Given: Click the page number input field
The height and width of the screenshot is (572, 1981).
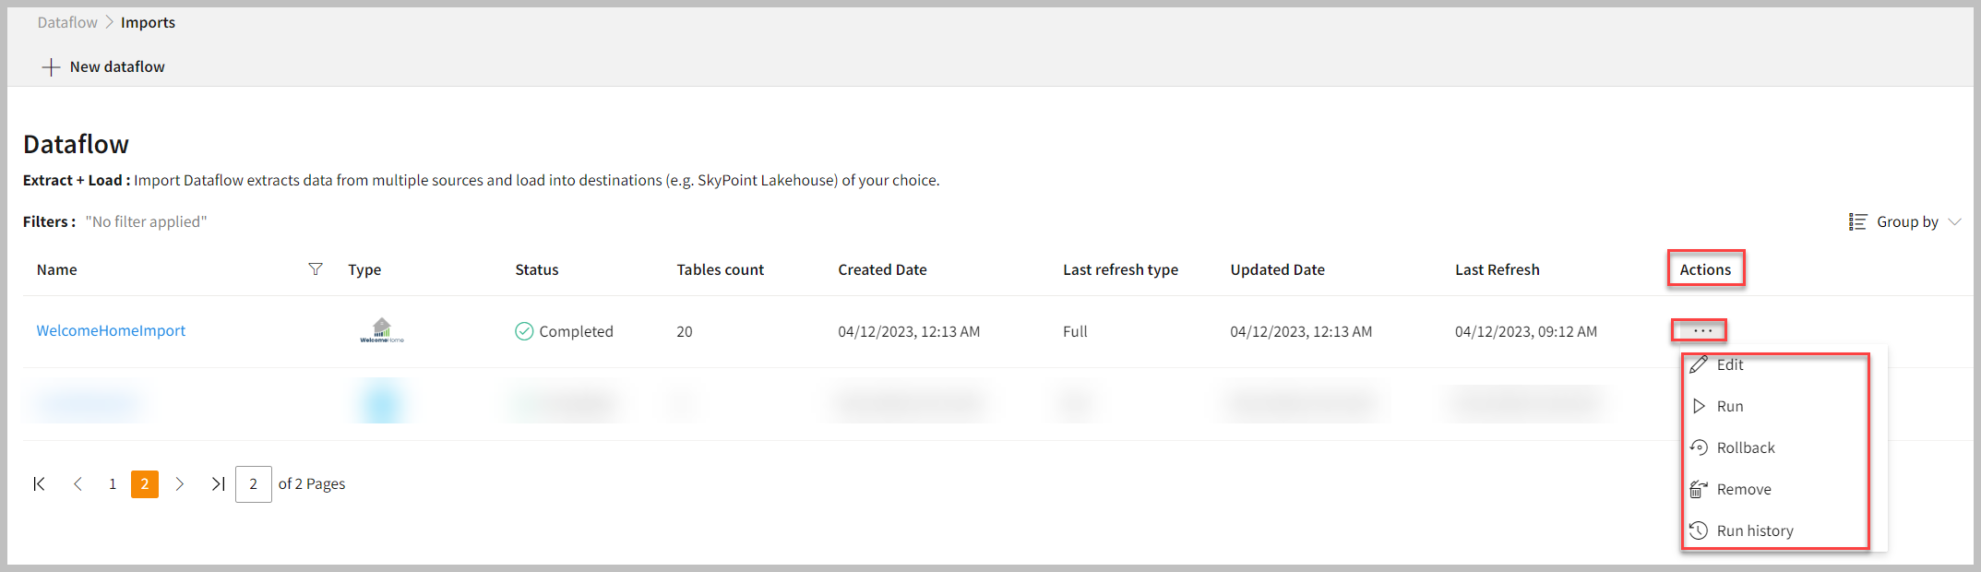Looking at the screenshot, I should (x=254, y=484).
